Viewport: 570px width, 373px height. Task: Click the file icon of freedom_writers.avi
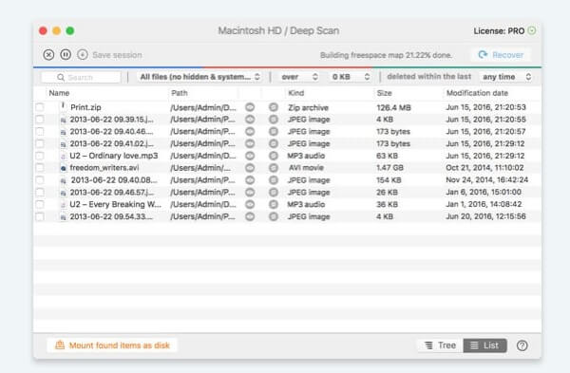(x=64, y=168)
